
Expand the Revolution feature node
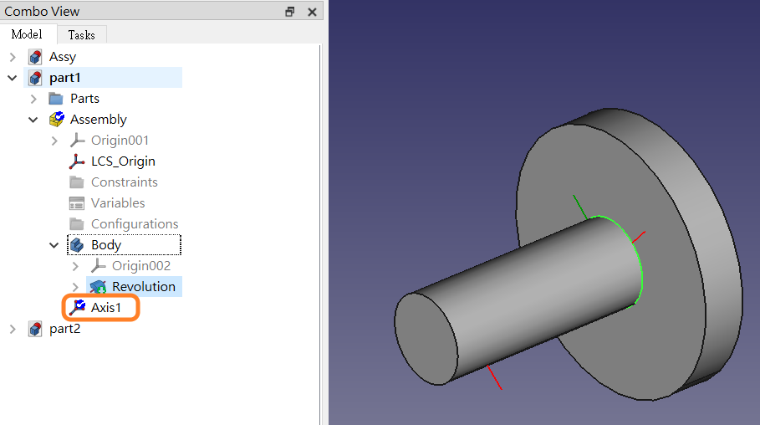pos(75,287)
